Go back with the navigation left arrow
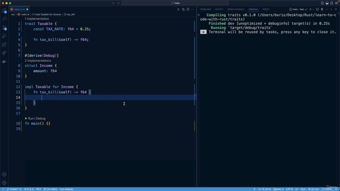 click(113, 3)
